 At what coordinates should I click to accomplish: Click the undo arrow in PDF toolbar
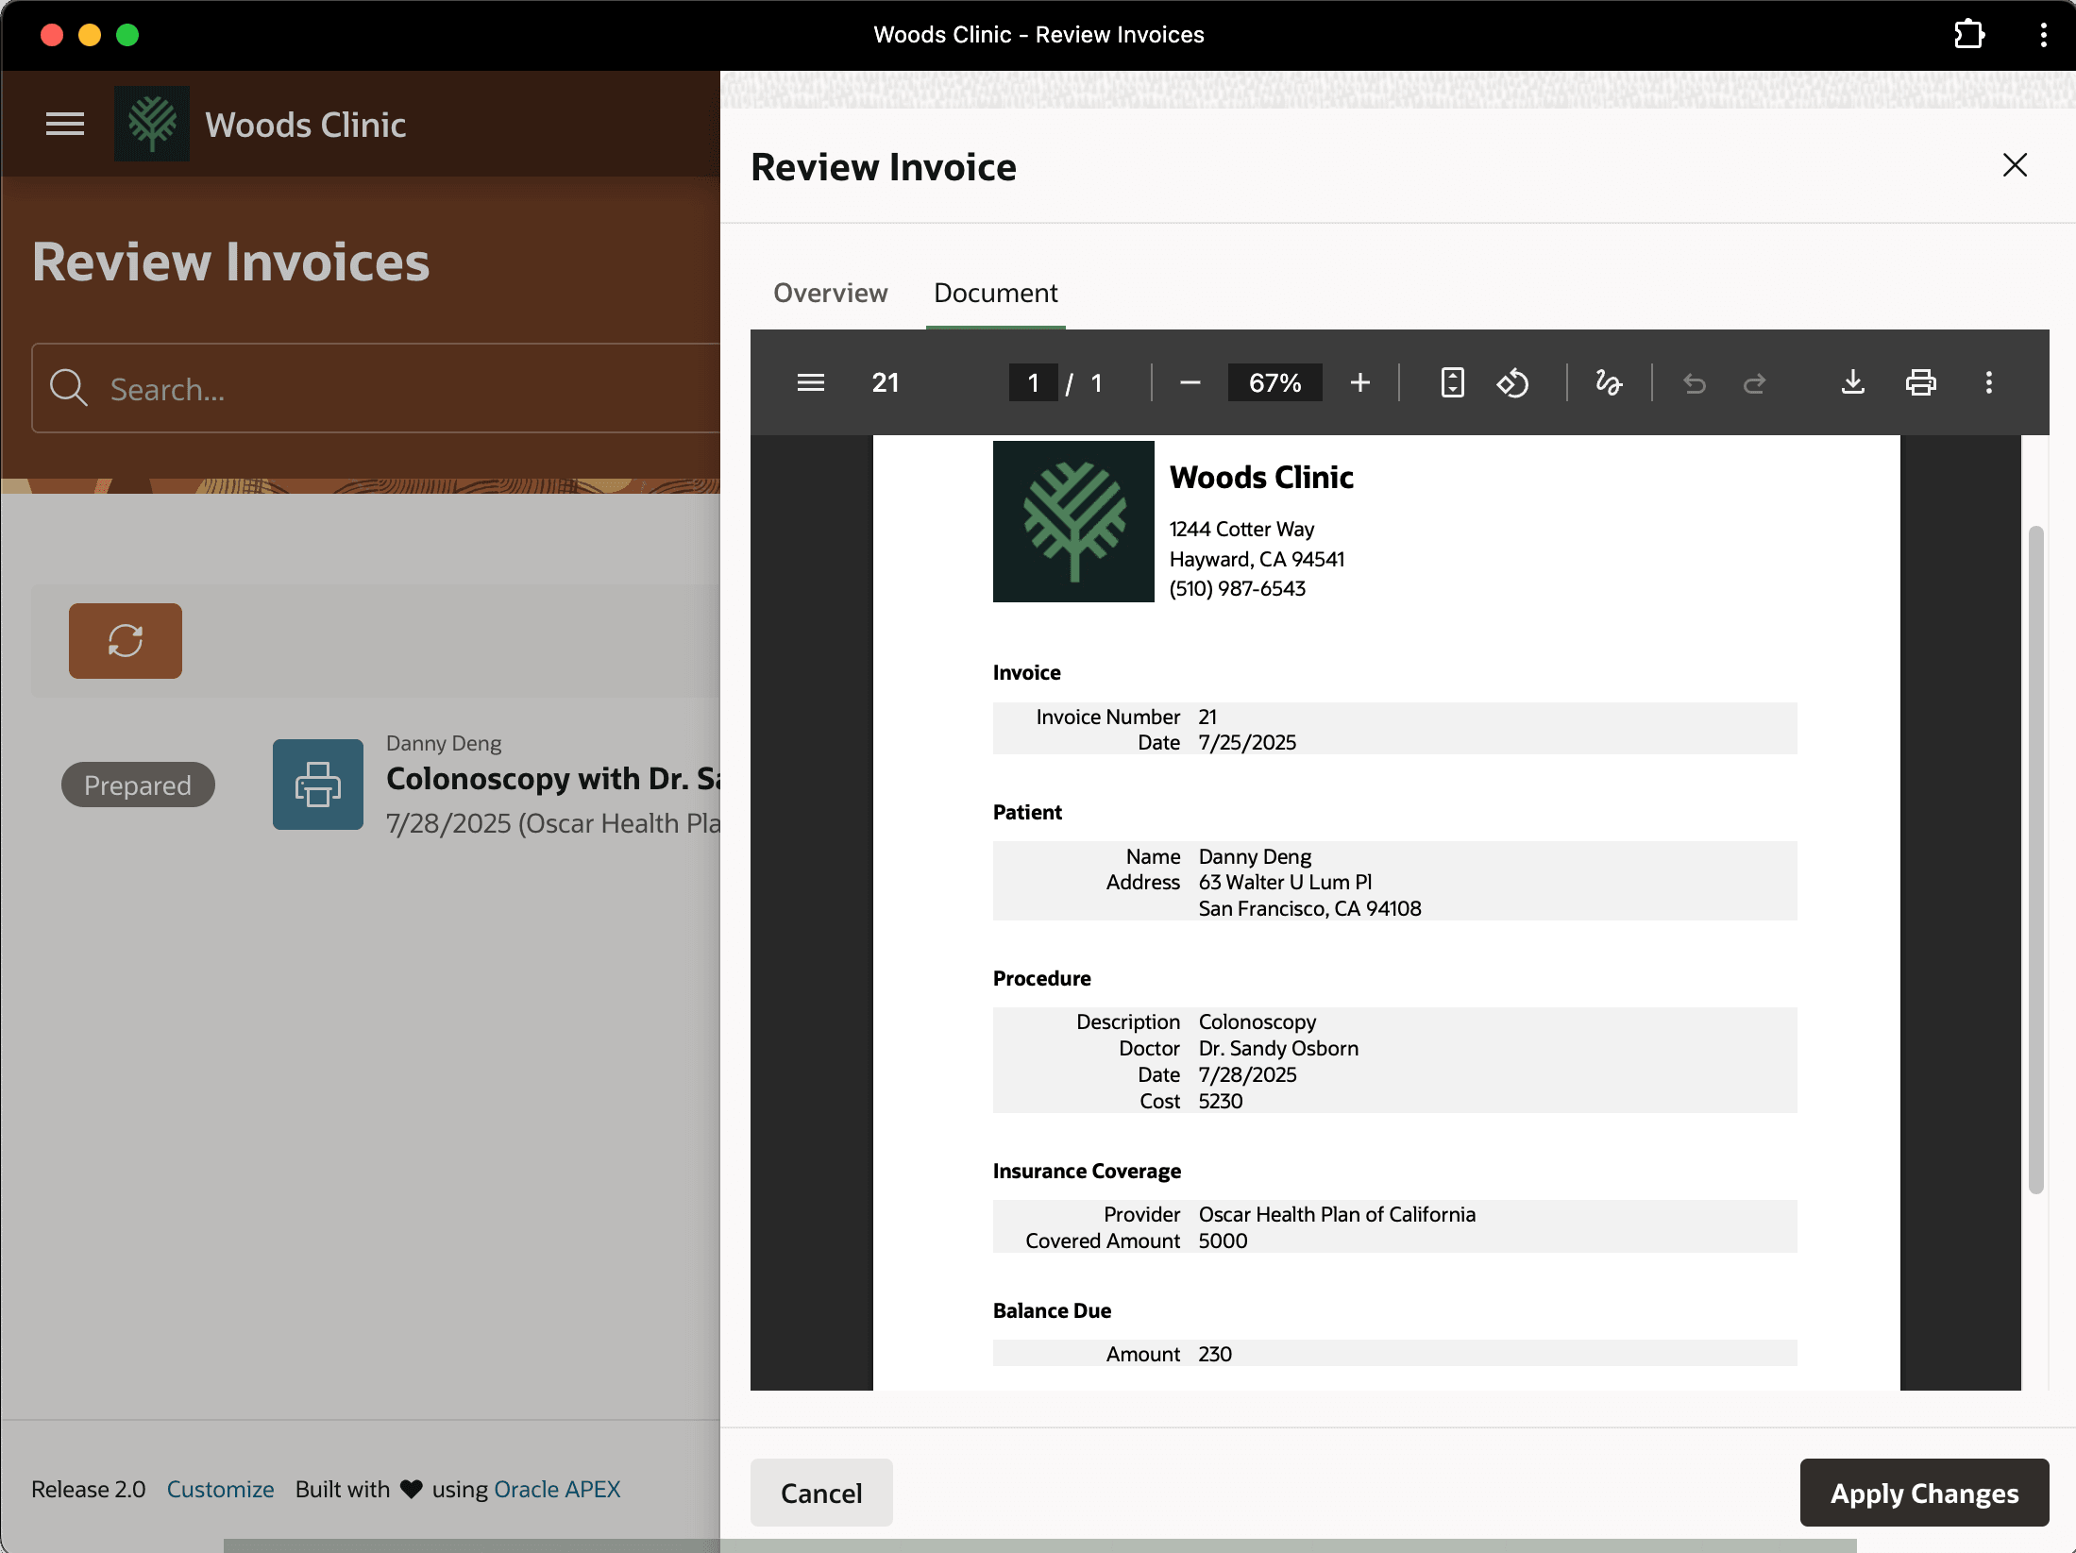click(x=1695, y=382)
